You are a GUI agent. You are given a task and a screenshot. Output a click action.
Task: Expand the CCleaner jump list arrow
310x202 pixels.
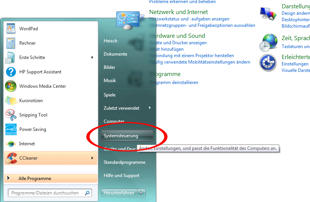click(92, 158)
